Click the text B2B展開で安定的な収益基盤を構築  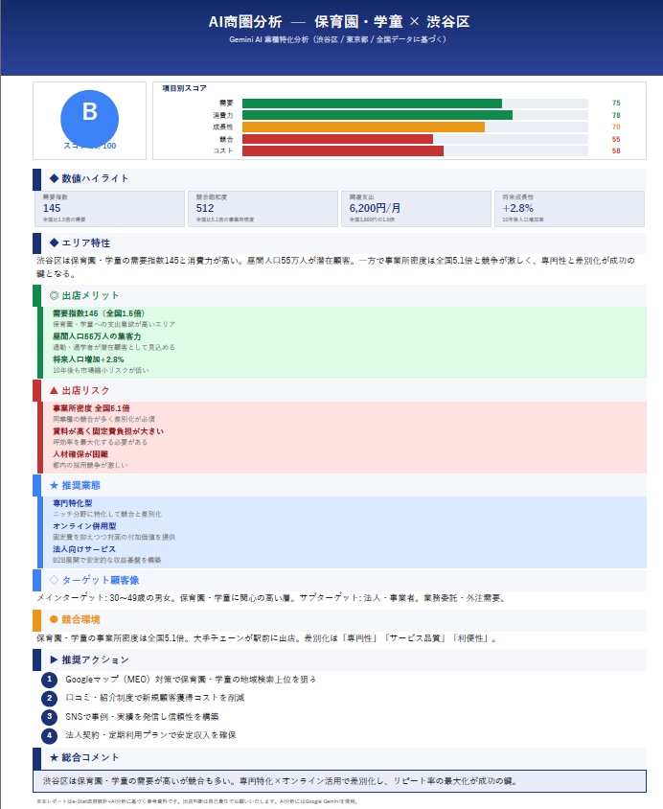coord(106,561)
